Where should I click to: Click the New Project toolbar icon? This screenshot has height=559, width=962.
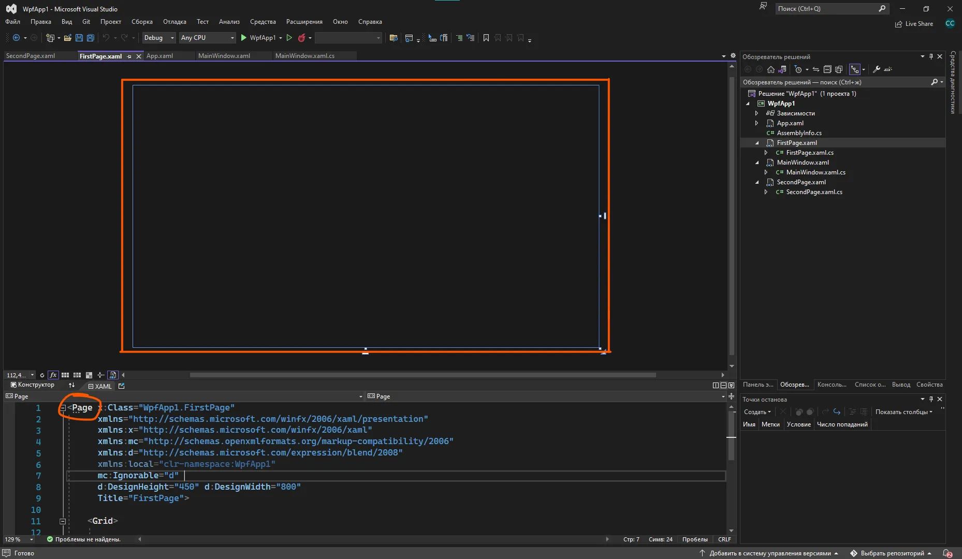point(50,38)
